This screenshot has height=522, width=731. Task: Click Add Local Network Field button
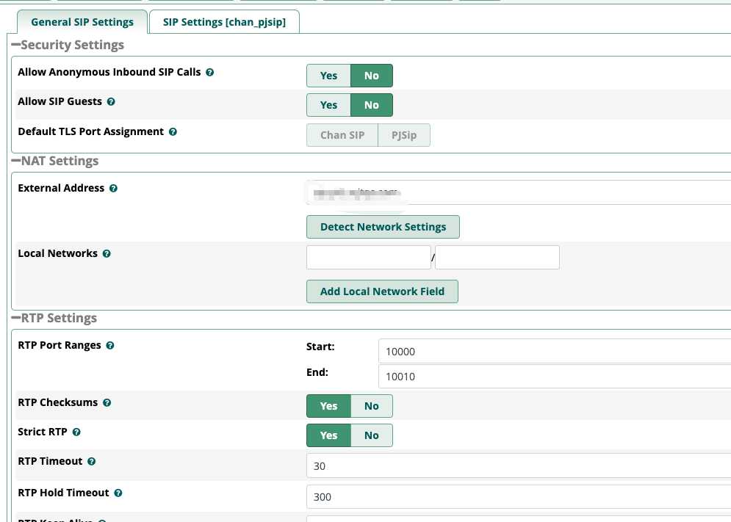(382, 291)
